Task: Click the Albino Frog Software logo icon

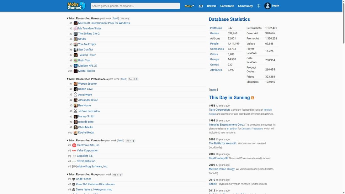Action: click(74, 166)
